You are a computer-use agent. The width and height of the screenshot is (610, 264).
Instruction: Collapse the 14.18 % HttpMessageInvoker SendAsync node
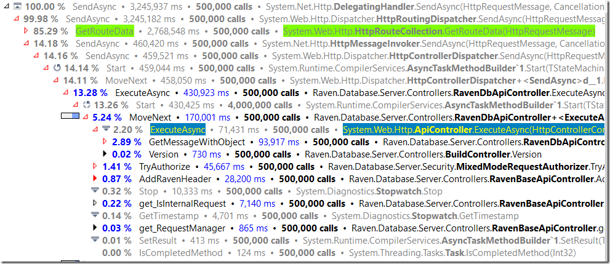26,44
